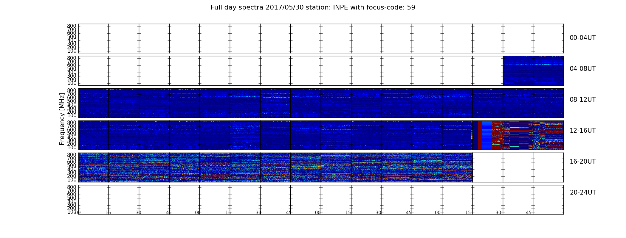
Task: Click the 800 tick label of the 16-20UT panel
Action: [72, 155]
